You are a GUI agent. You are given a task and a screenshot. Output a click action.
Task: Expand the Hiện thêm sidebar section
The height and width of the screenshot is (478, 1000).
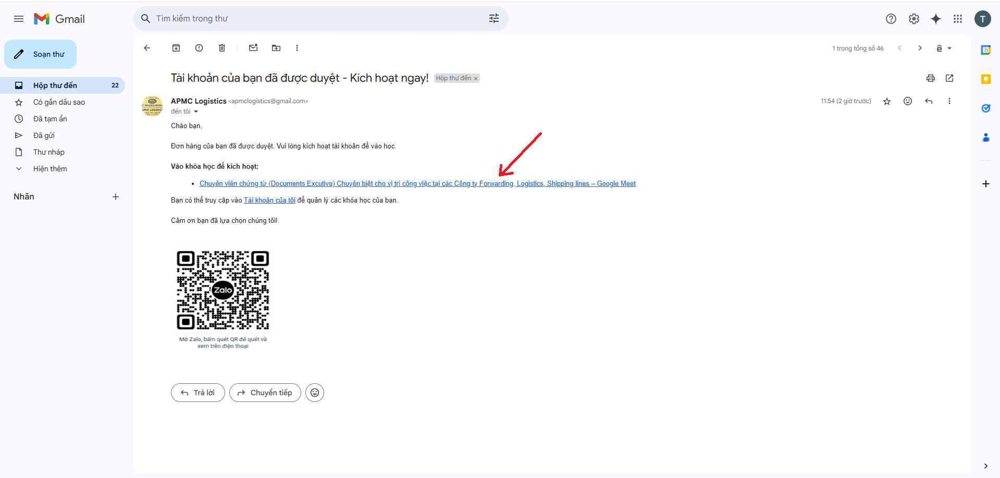[x=50, y=169]
